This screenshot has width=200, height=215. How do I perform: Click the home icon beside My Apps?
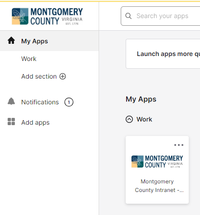[x=11, y=40]
